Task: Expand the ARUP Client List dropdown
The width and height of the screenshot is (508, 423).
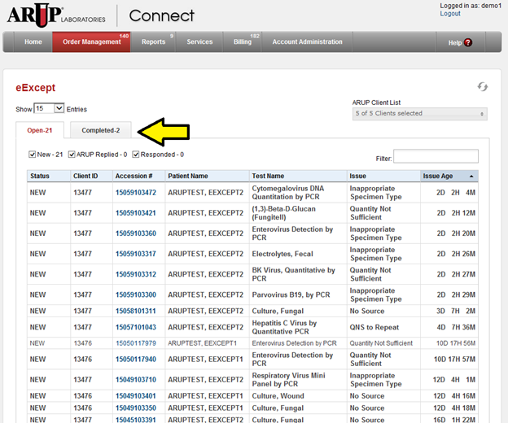Action: (x=419, y=114)
